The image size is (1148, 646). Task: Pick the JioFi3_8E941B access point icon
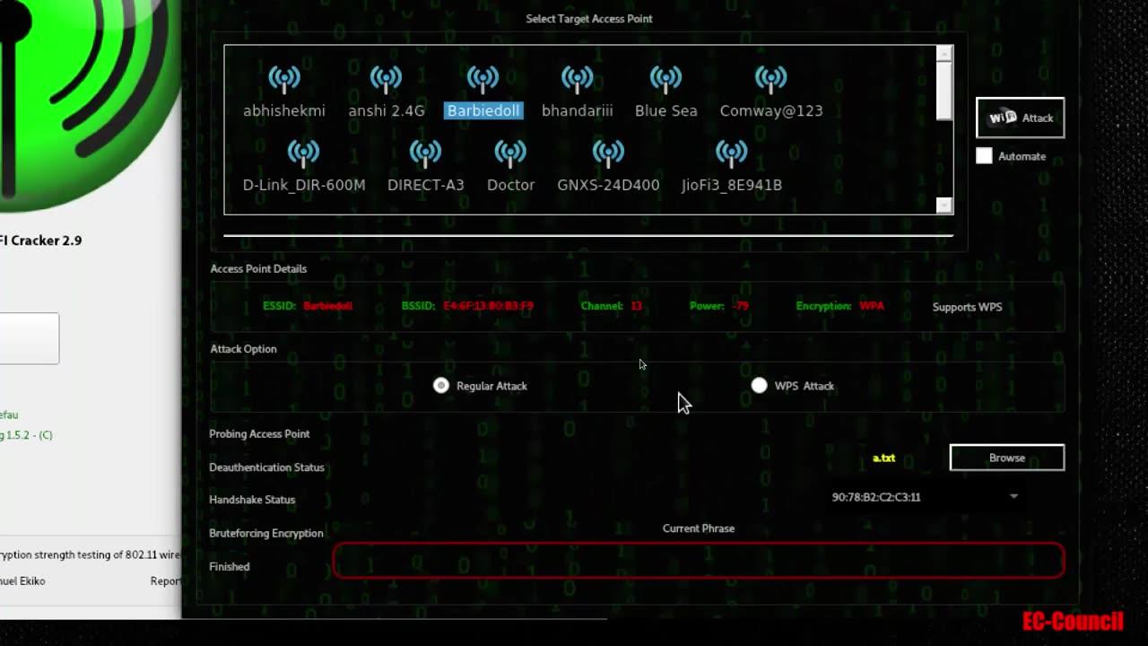click(731, 153)
